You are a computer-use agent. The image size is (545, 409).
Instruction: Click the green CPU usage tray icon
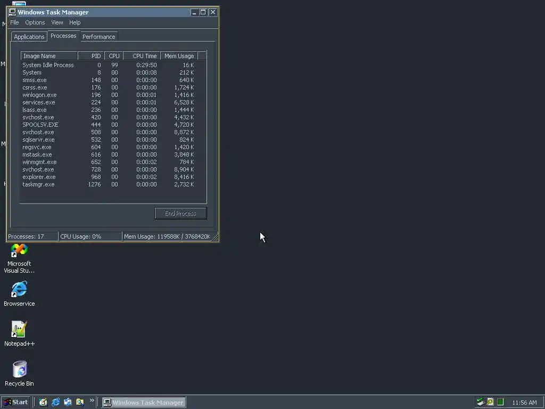[500, 402]
